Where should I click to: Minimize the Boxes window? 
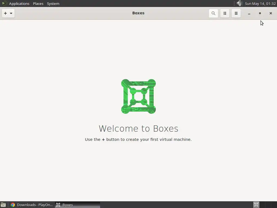pos(249,14)
